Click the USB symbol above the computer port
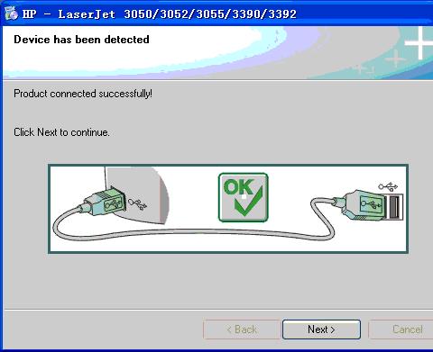Image resolution: width=433 pixels, height=352 pixels. tap(388, 186)
